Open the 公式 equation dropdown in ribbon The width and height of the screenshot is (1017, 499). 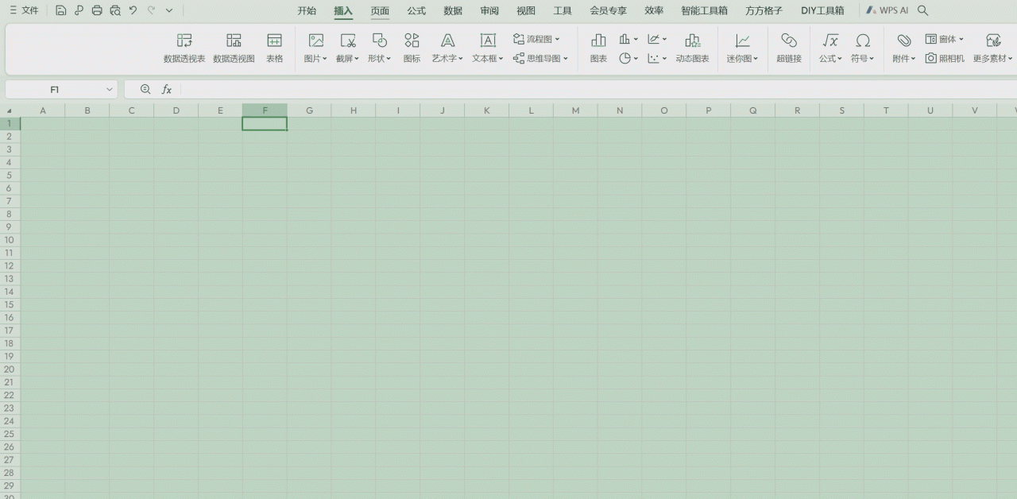[830, 48]
